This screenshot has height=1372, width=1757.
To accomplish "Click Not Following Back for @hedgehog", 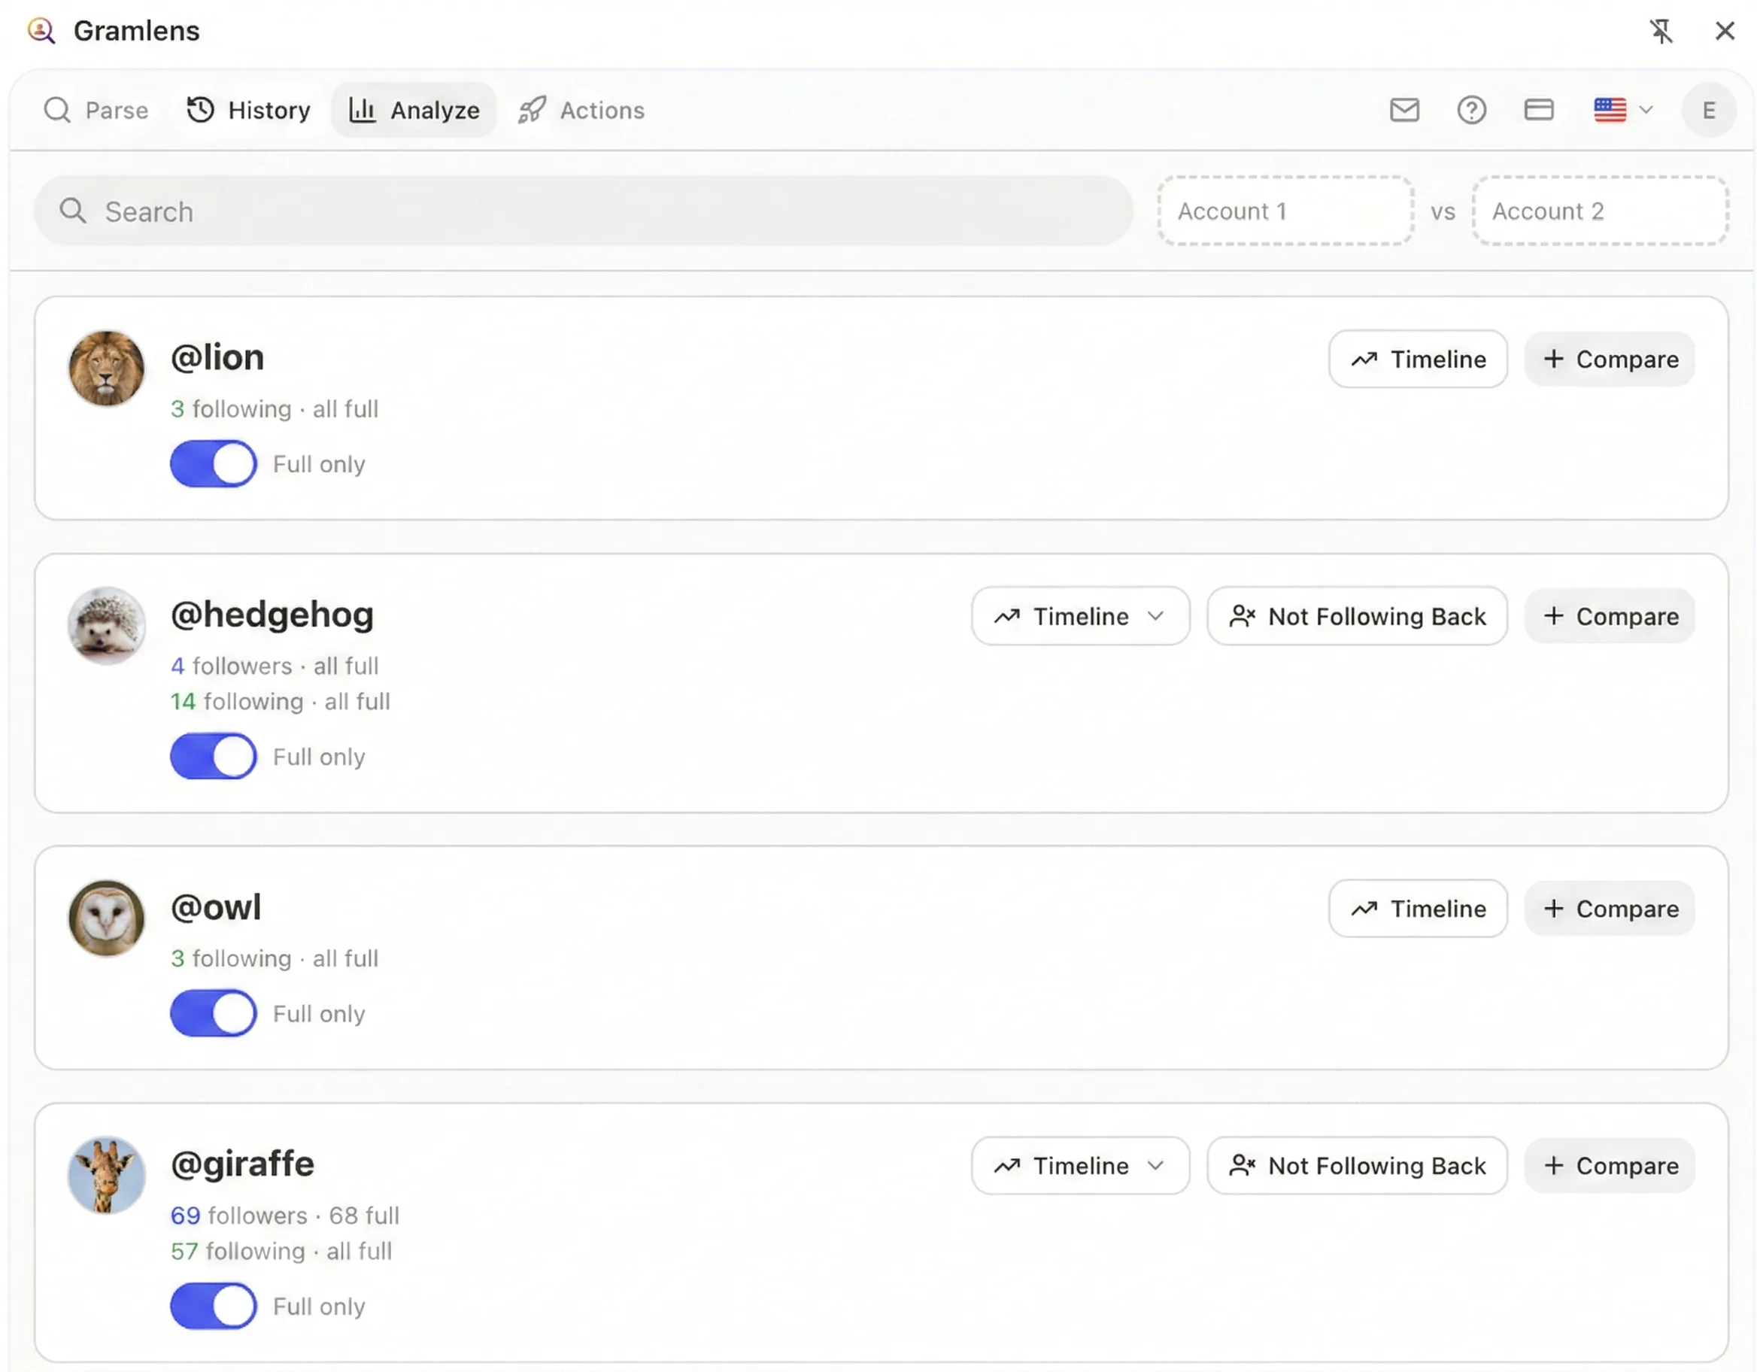I will click(1356, 616).
